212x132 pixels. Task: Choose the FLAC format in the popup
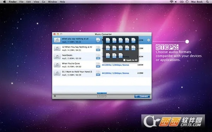coord(108,48)
